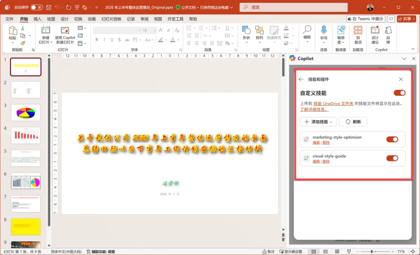
Task: Click the New Slide icon
Action: (x=45, y=30)
